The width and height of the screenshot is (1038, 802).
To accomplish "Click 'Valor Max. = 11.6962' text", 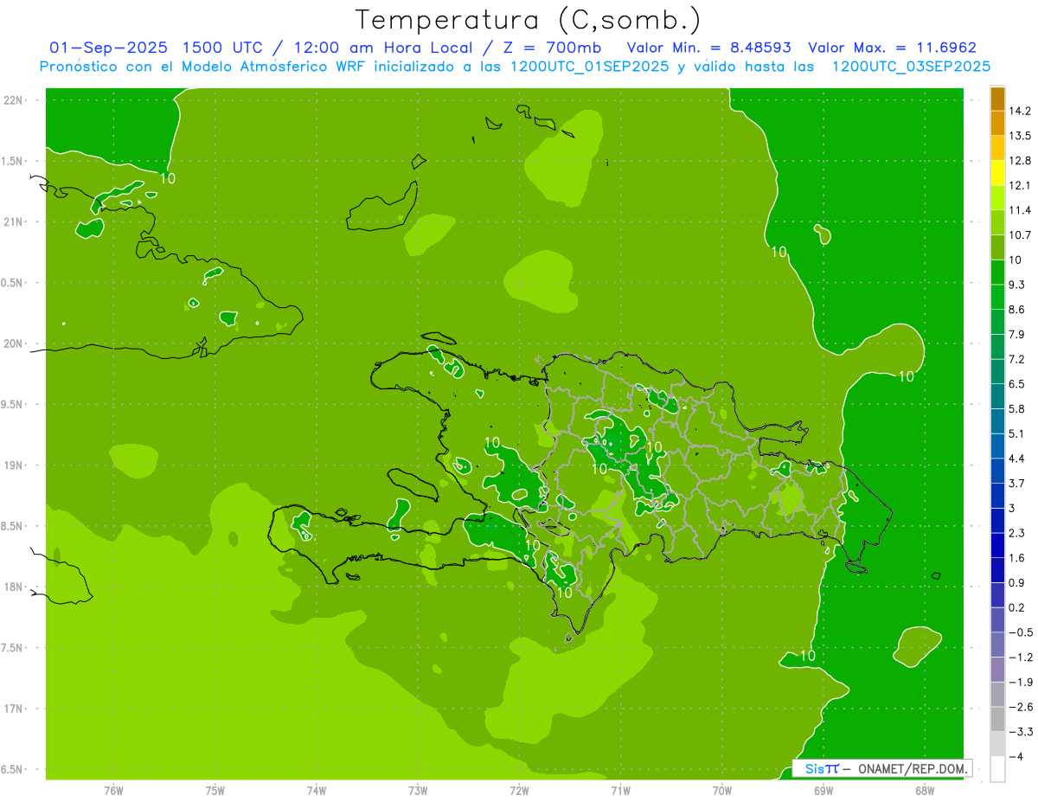I will (892, 48).
